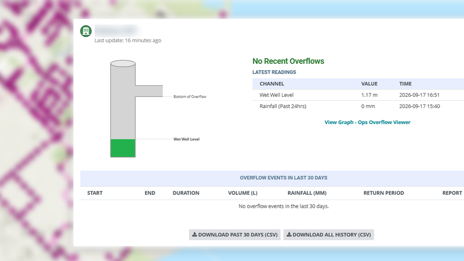This screenshot has width=464, height=261.
Task: Open View Graph - Ops Overflow Viewer link
Action: [x=367, y=122]
